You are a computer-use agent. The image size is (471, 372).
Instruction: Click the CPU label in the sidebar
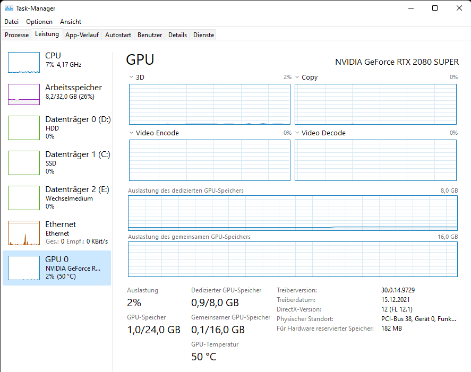53,56
